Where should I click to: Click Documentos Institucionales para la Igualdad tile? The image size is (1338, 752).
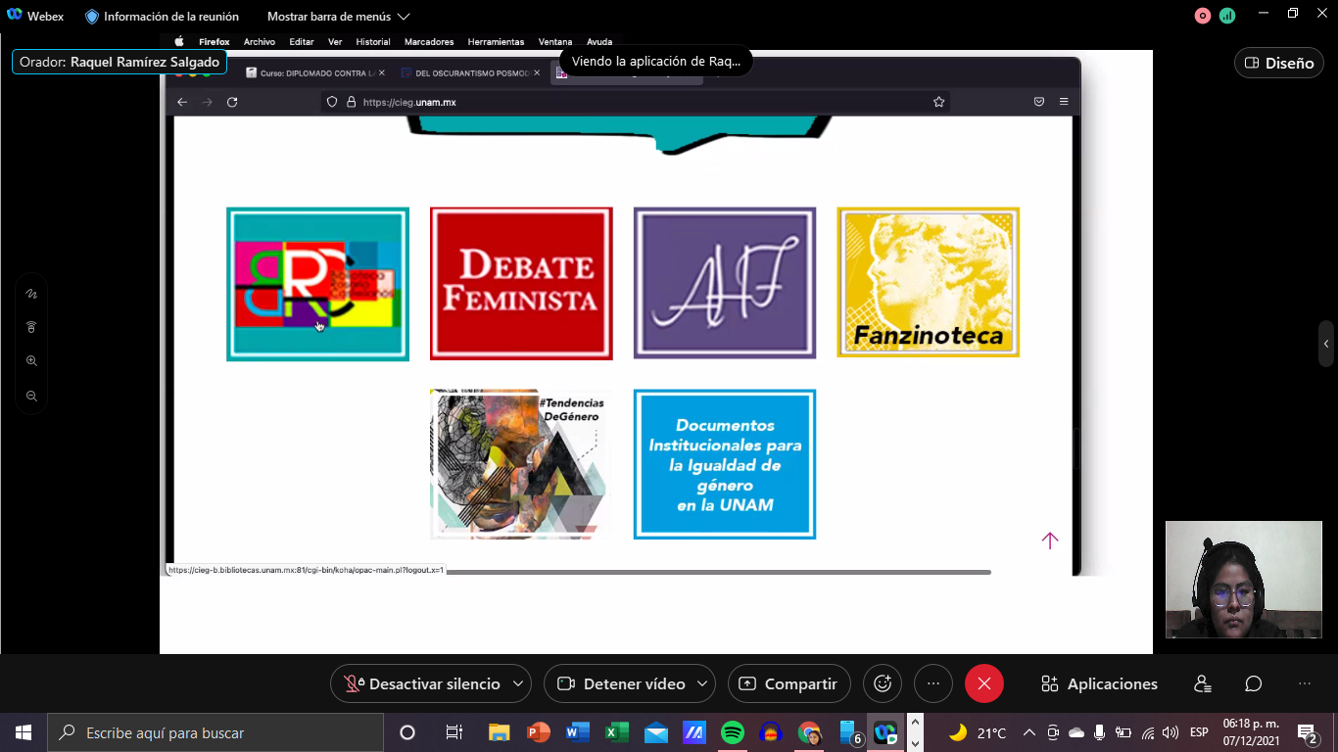click(725, 464)
